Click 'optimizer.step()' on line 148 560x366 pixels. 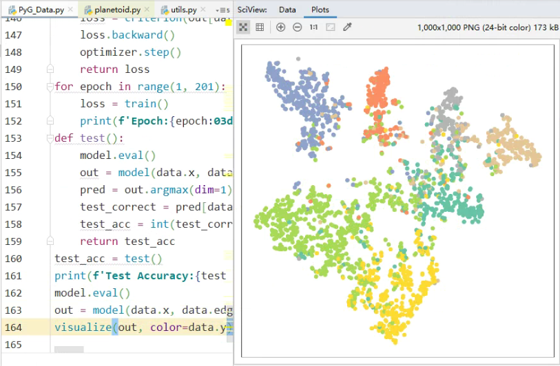point(130,52)
